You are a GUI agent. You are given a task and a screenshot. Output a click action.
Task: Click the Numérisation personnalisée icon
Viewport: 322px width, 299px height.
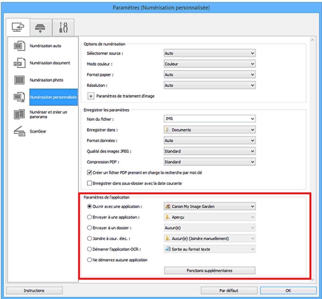point(19,97)
